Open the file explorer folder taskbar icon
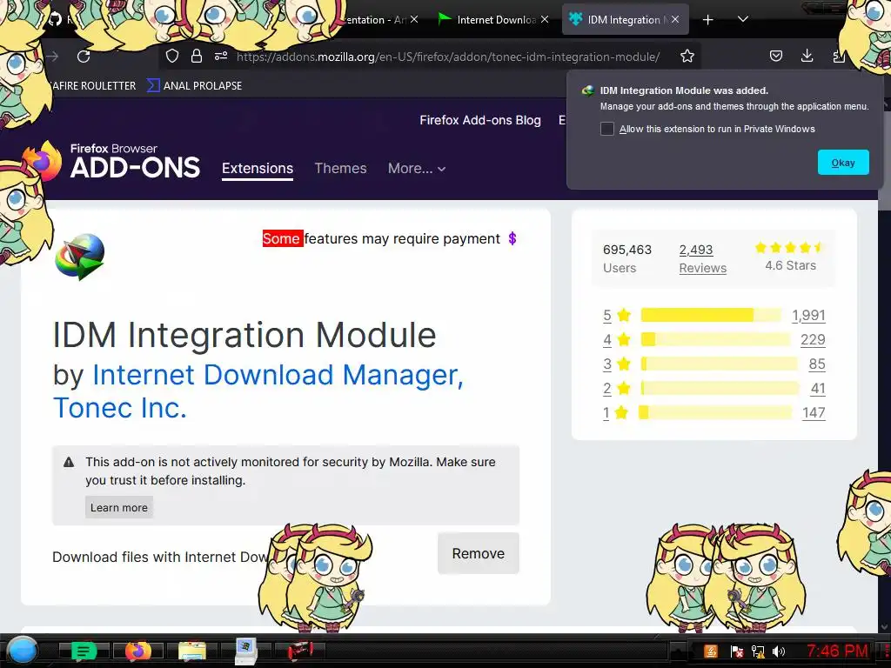 [192, 651]
